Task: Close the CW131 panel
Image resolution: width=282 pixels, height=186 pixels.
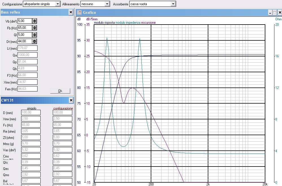Action: pos(71,100)
